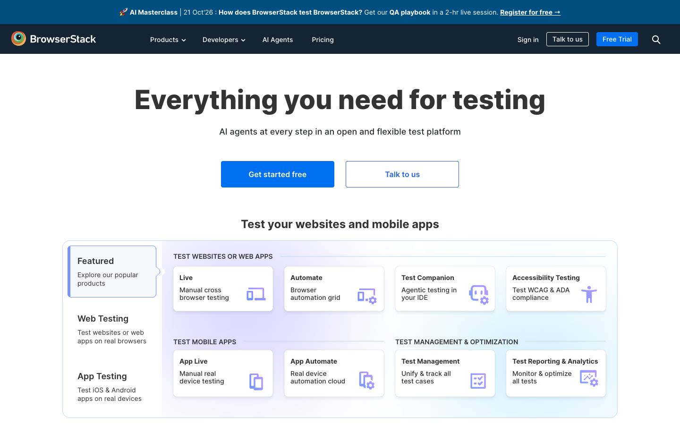Click the BrowserStack wordmark text

click(x=63, y=39)
